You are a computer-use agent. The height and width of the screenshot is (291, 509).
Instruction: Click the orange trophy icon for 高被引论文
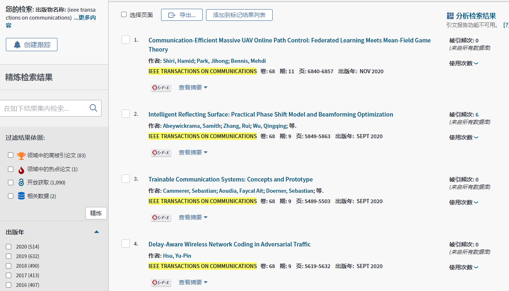[x=21, y=156]
